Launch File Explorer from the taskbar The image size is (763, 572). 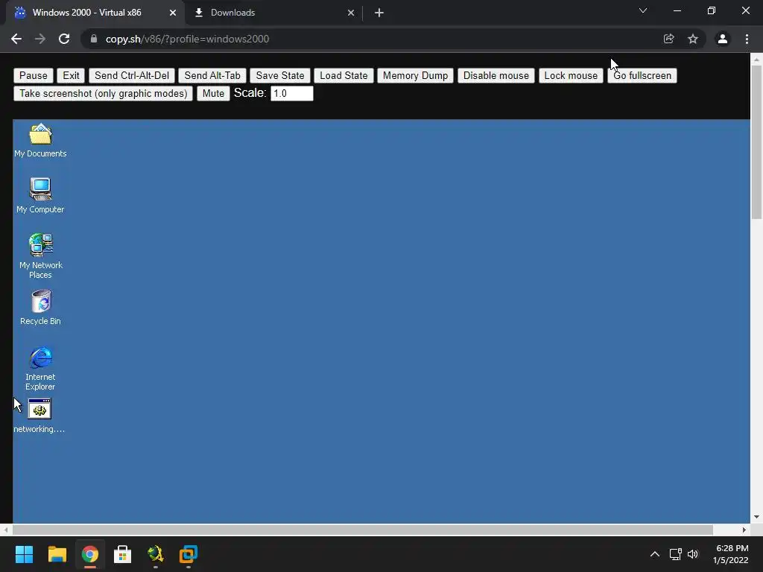pyautogui.click(x=57, y=554)
